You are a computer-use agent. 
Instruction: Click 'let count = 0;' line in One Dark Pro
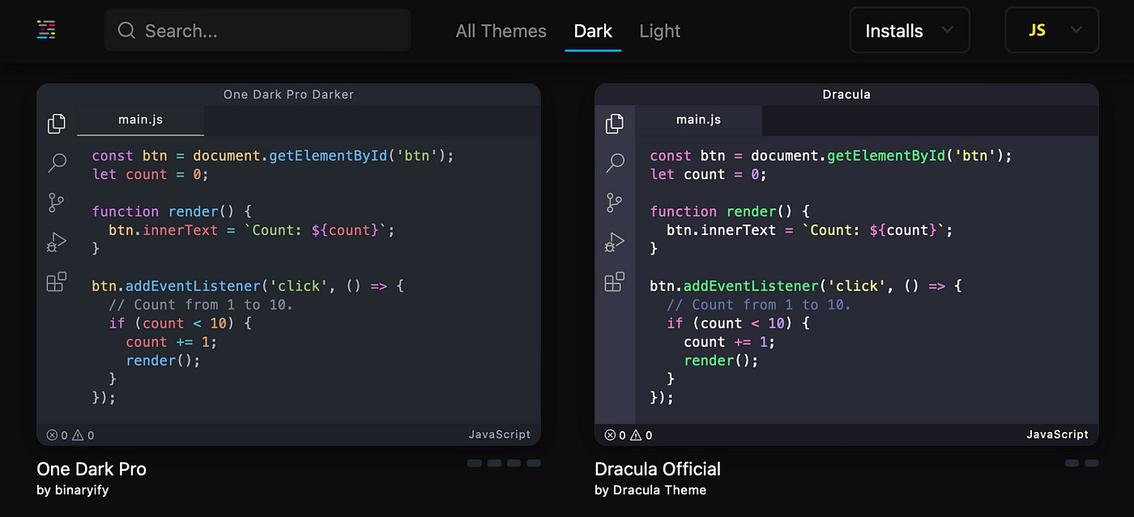[150, 174]
